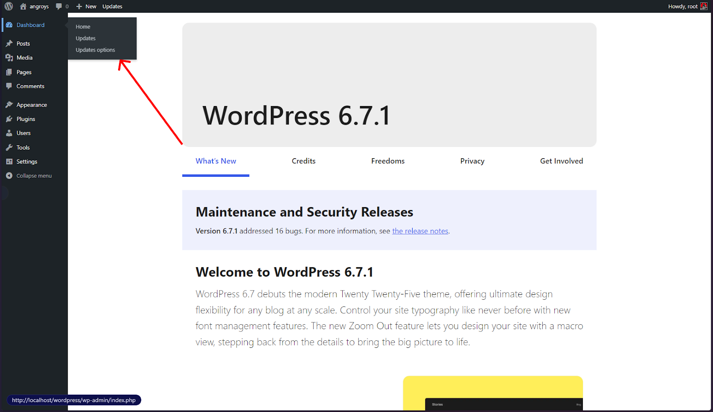The image size is (713, 412).
Task: Select the Pages icon in sidebar
Action: click(9, 72)
